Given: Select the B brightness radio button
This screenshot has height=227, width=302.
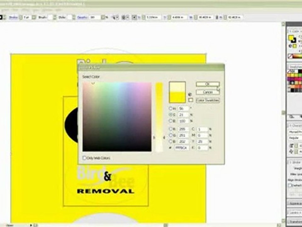Looking at the screenshot, I should click(171, 121).
